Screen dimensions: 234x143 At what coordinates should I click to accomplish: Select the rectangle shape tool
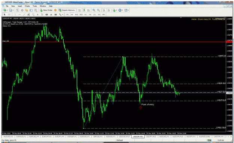[x=56, y=15]
